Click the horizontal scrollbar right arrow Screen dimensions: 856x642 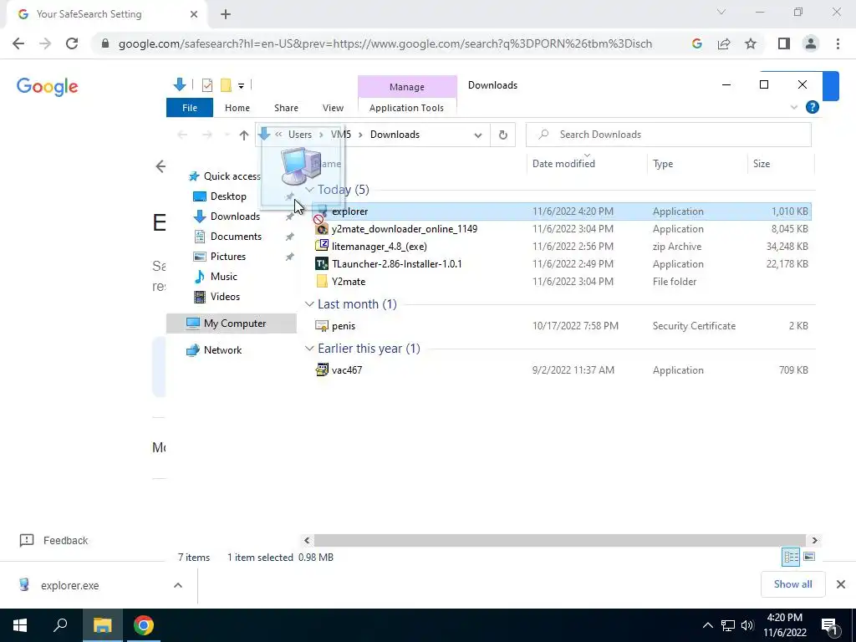814,541
